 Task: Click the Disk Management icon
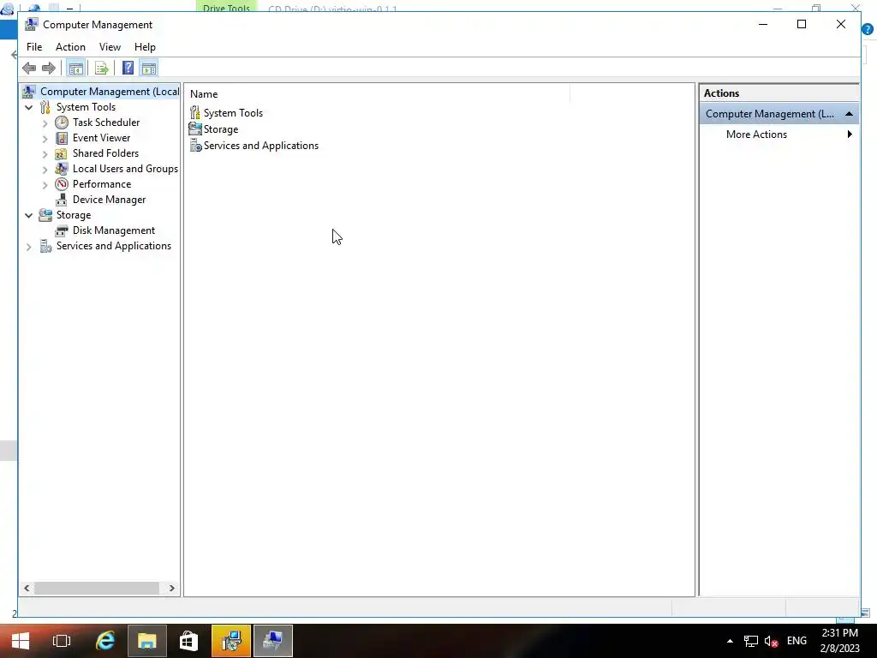(x=62, y=230)
